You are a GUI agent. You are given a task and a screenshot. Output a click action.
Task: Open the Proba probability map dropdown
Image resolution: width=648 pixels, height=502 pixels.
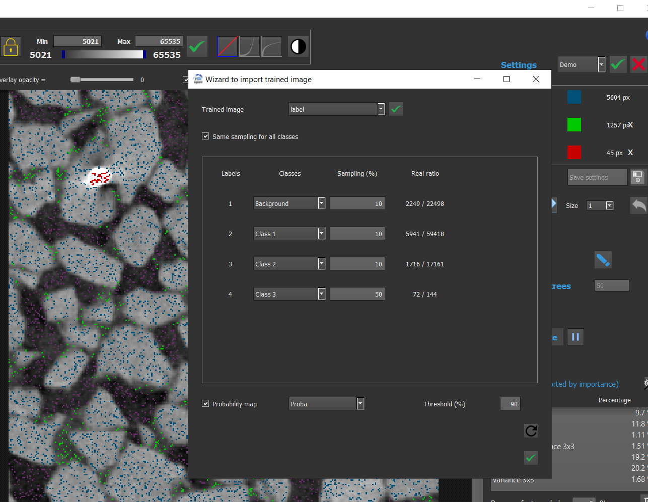click(360, 403)
